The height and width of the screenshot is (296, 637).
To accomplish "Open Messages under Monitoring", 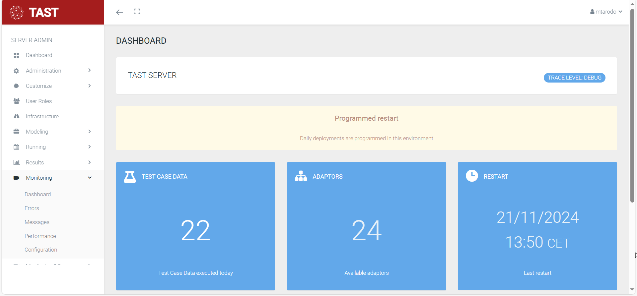I will click(x=37, y=222).
